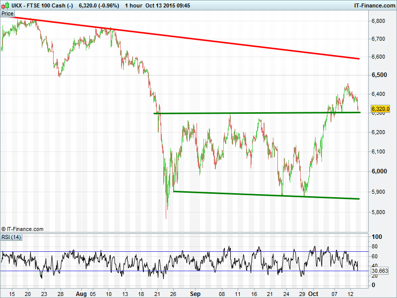
Task: Click the Price panel label
Action: 7,13
